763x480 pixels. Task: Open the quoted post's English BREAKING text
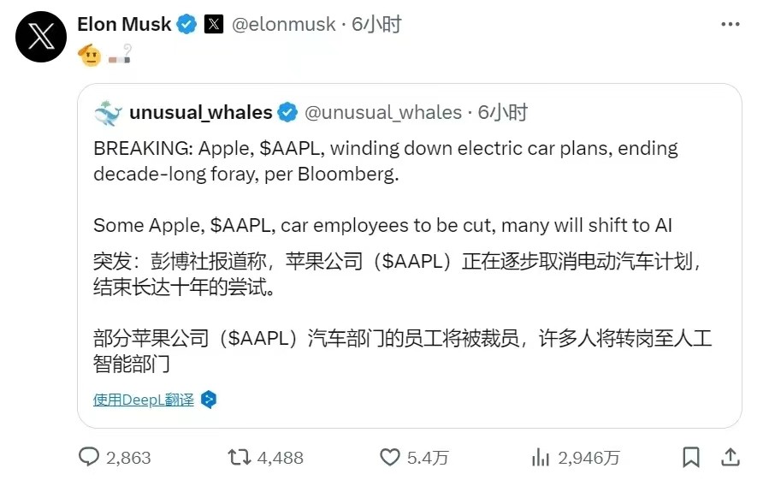tap(385, 161)
